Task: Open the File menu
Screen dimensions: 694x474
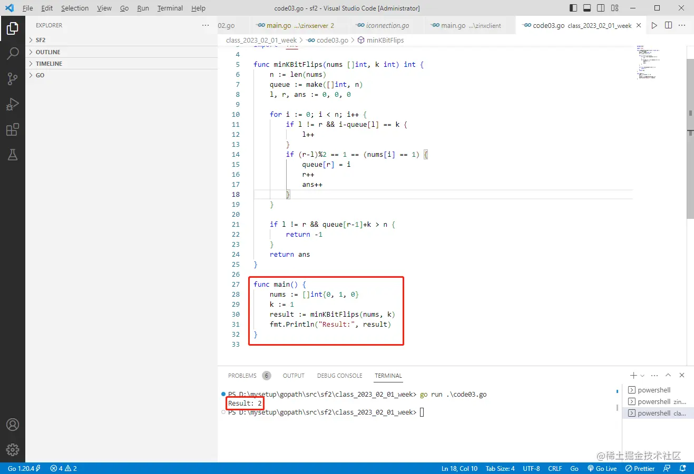Action: point(27,8)
